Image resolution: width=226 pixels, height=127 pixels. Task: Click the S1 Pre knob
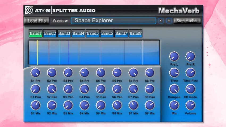click(x=35, y=73)
